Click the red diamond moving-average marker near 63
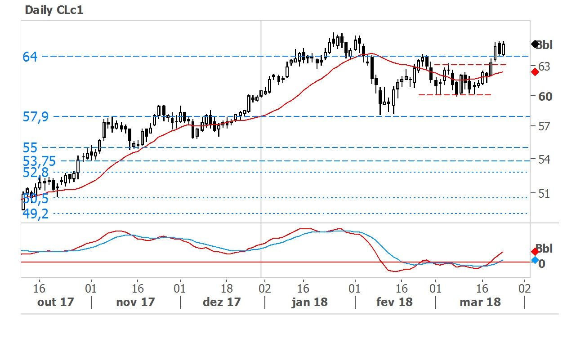Image resolution: width=576 pixels, height=338 pixels. [535, 72]
